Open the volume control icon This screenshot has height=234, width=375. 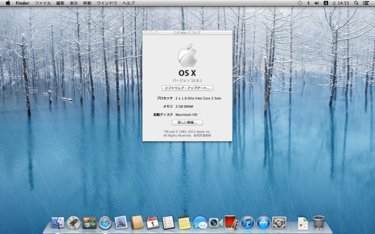[317, 3]
